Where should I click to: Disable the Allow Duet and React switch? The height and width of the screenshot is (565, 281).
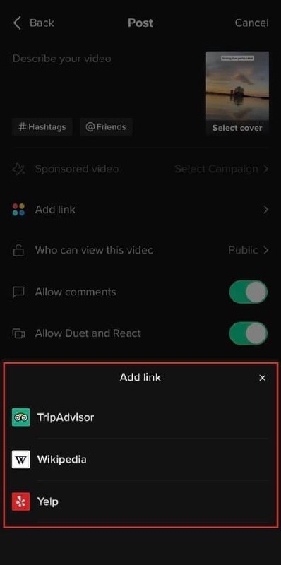click(x=249, y=333)
